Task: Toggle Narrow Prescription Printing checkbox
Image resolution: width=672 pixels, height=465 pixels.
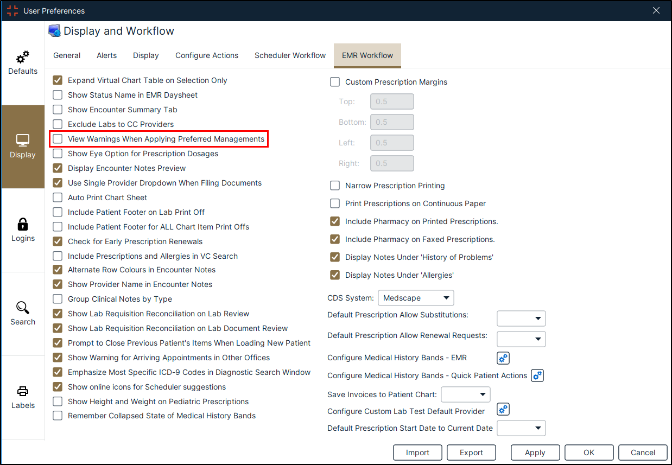Action: 335,186
